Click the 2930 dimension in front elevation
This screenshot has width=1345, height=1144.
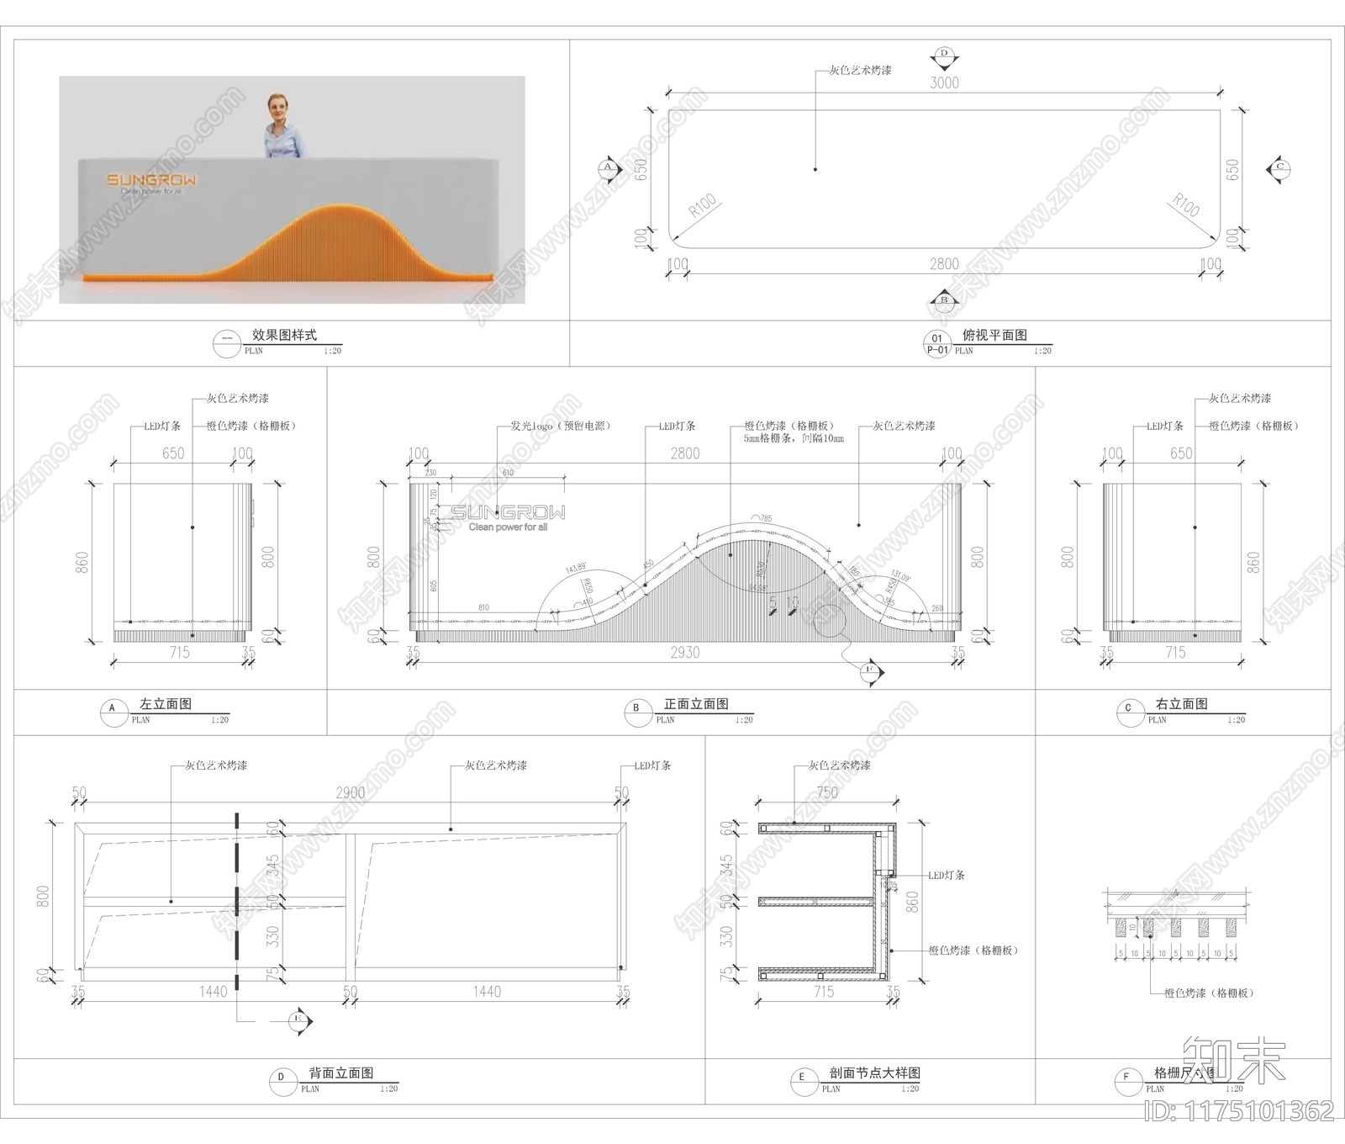click(685, 652)
